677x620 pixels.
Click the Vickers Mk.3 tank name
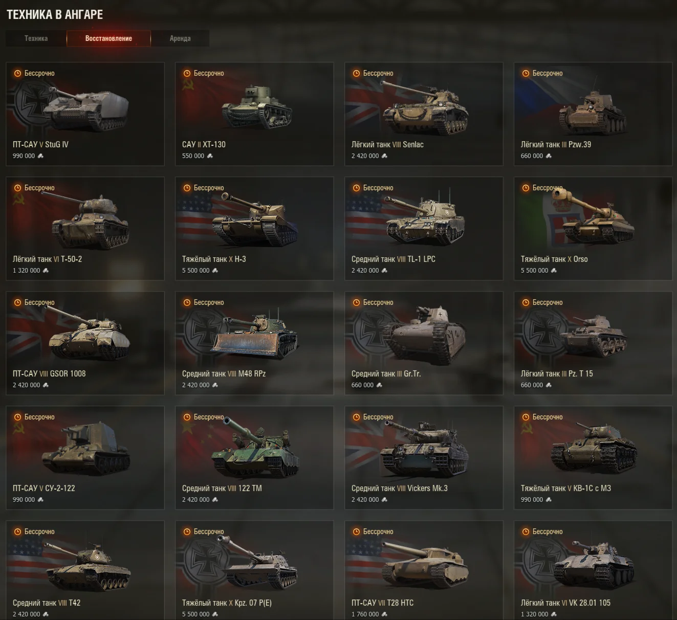point(427,488)
